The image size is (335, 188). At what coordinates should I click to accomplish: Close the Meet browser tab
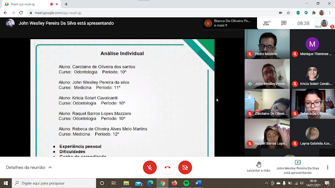pos(57,4)
